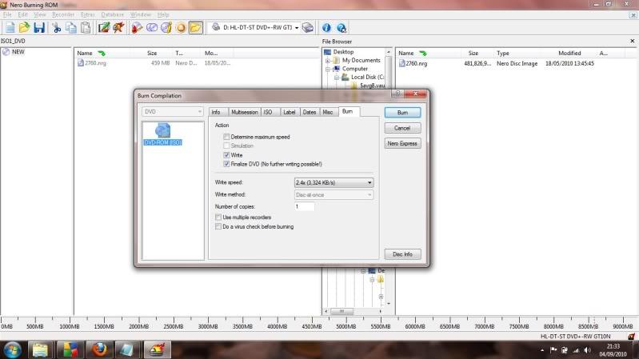The height and width of the screenshot is (359, 639).
Task: Toggle the Finalize DVD checkbox
Action: pyautogui.click(x=226, y=164)
